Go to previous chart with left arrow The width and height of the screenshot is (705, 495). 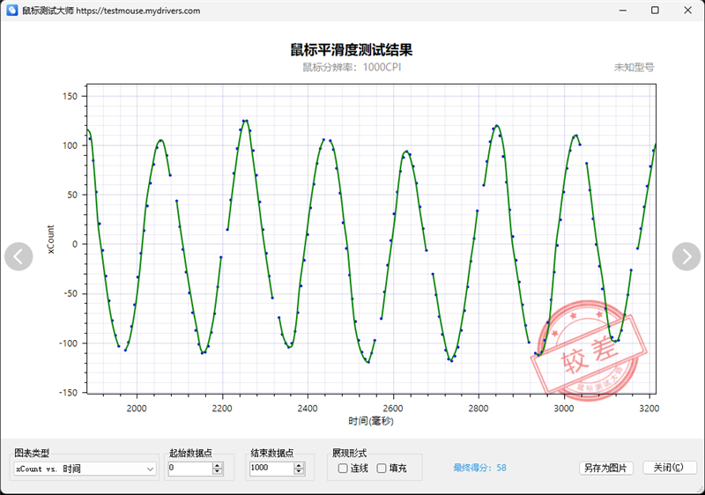coord(19,256)
